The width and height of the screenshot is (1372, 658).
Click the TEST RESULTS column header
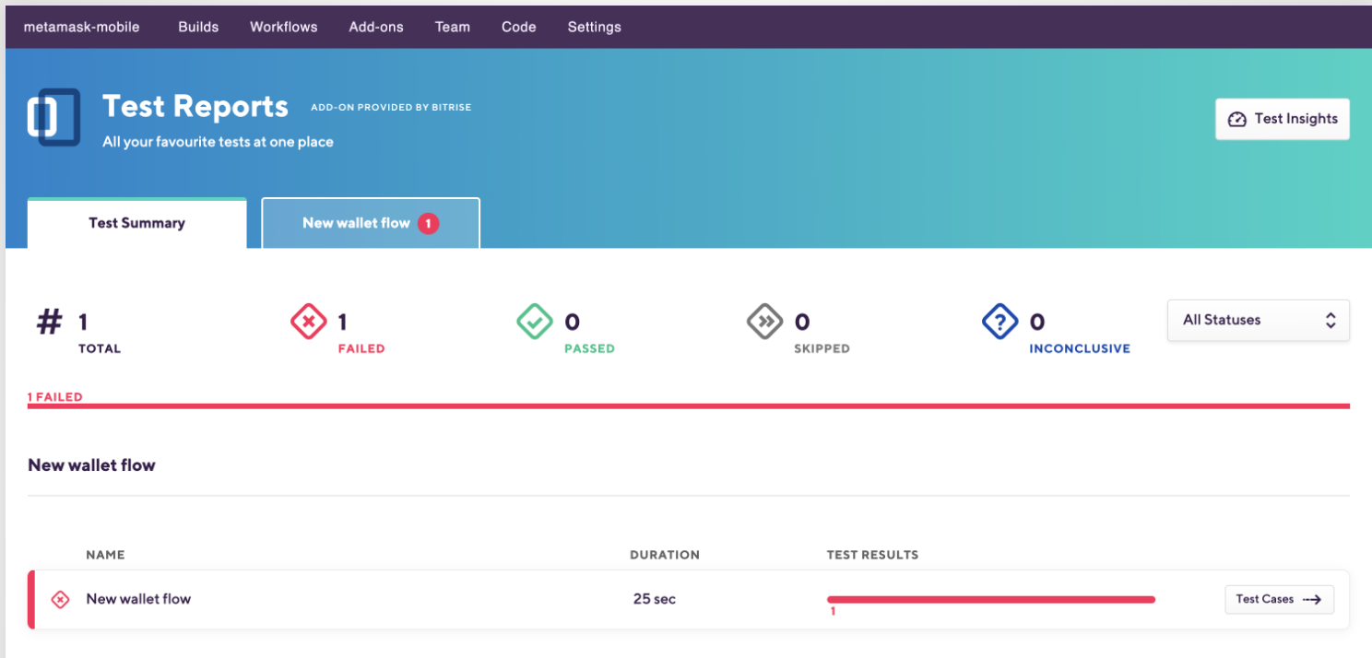click(872, 555)
